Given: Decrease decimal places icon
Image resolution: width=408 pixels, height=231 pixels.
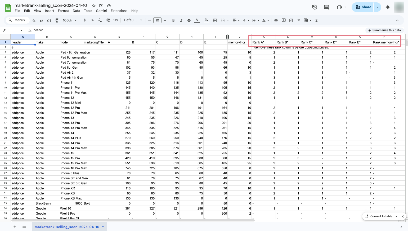Looking at the screenshot, I should pyautogui.click(x=100, y=20).
